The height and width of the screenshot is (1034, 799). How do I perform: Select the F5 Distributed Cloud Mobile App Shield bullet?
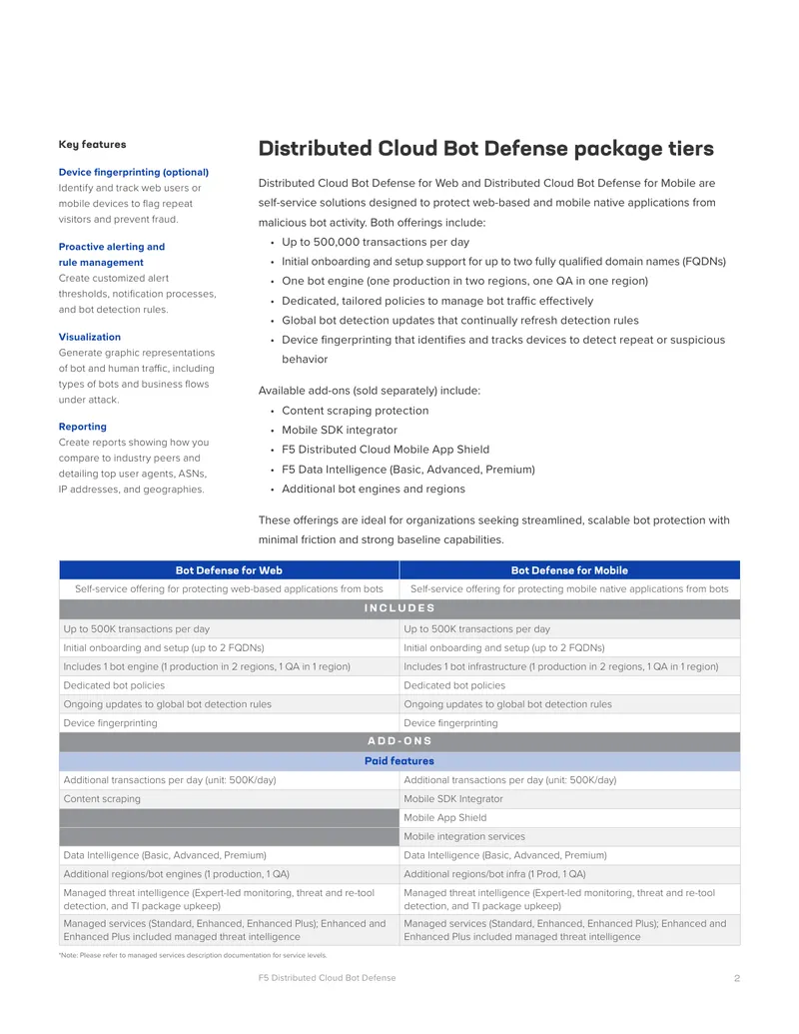coord(386,450)
